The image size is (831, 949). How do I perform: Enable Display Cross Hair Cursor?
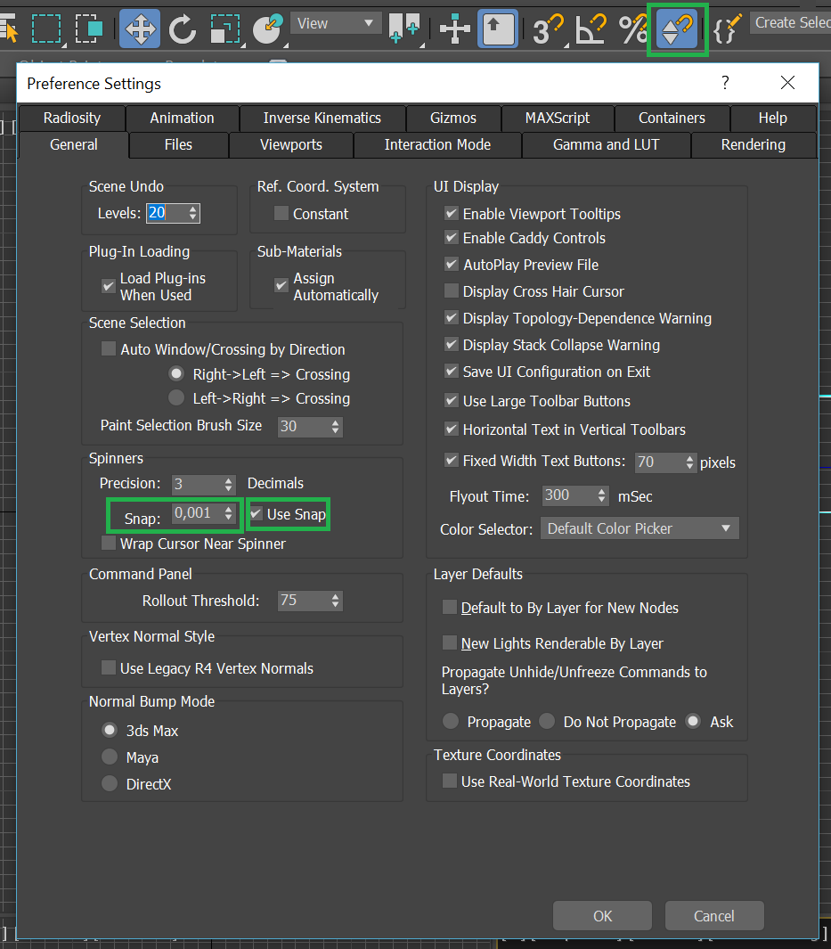pos(452,291)
